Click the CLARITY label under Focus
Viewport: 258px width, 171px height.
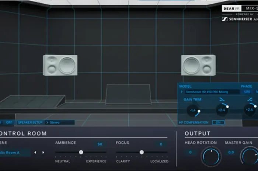pos(123,161)
